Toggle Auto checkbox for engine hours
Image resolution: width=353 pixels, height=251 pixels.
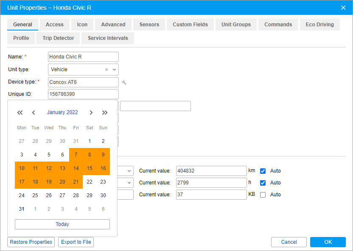[x=263, y=183]
